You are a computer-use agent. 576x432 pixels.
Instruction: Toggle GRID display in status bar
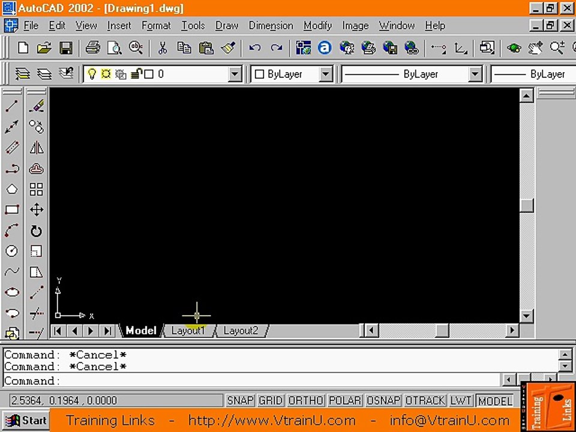coord(271,400)
